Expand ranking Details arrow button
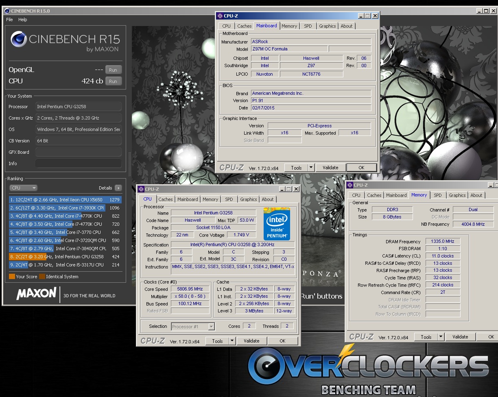Screen dimensions: 498x397 tap(118, 188)
